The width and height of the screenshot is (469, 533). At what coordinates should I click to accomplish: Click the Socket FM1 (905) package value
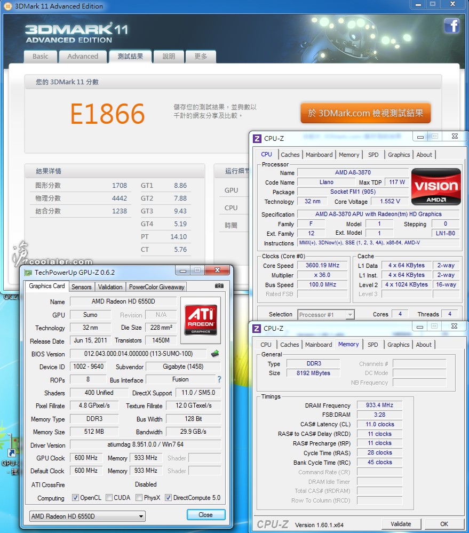[x=353, y=192]
